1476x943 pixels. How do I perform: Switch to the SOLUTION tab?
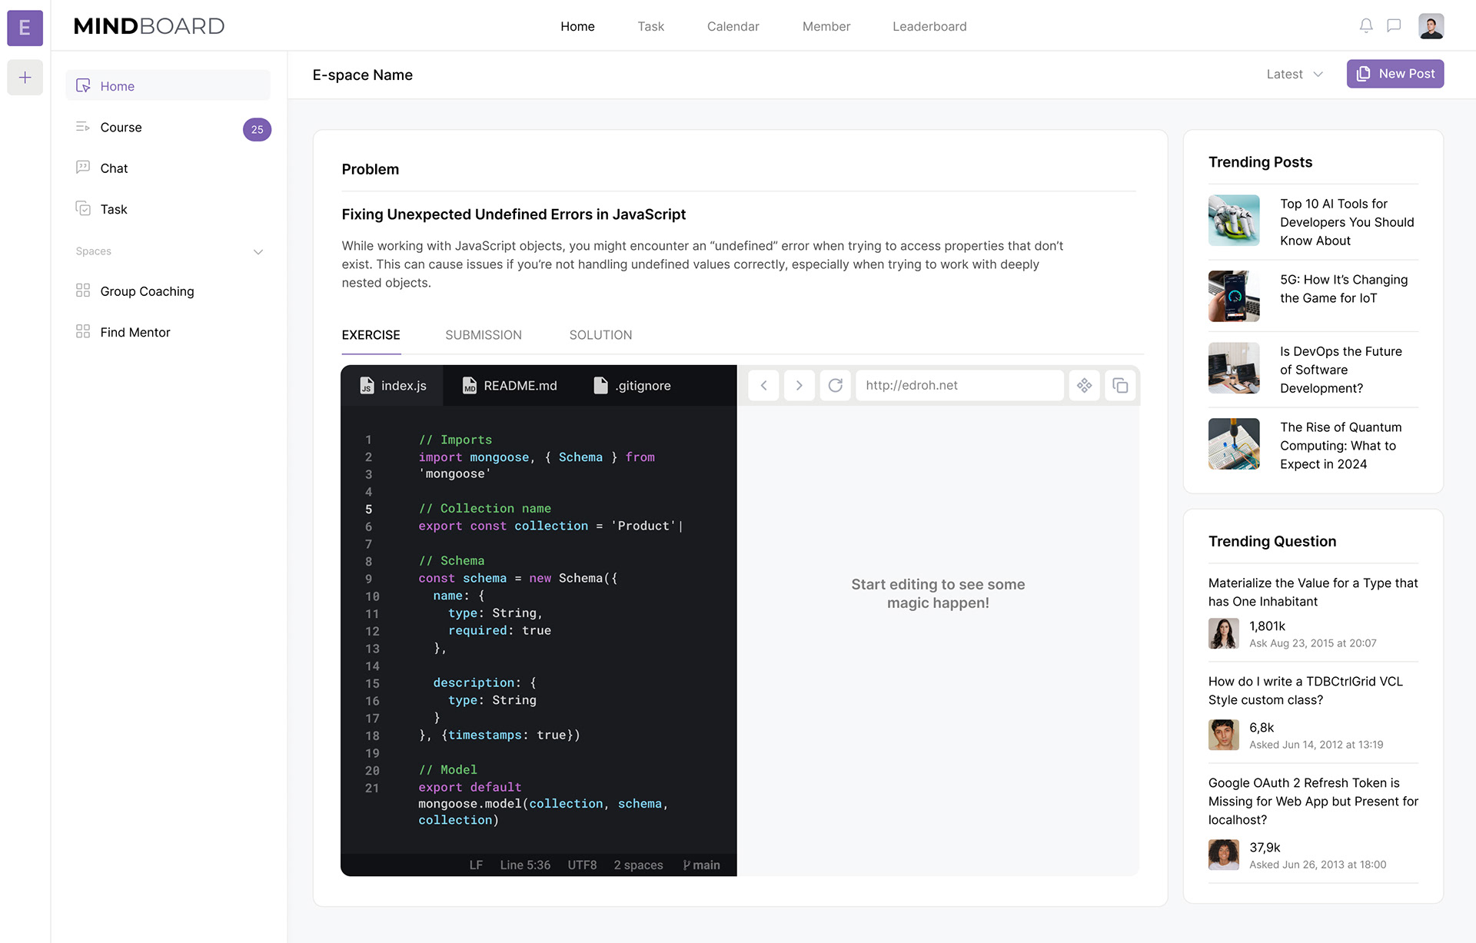[x=600, y=335]
